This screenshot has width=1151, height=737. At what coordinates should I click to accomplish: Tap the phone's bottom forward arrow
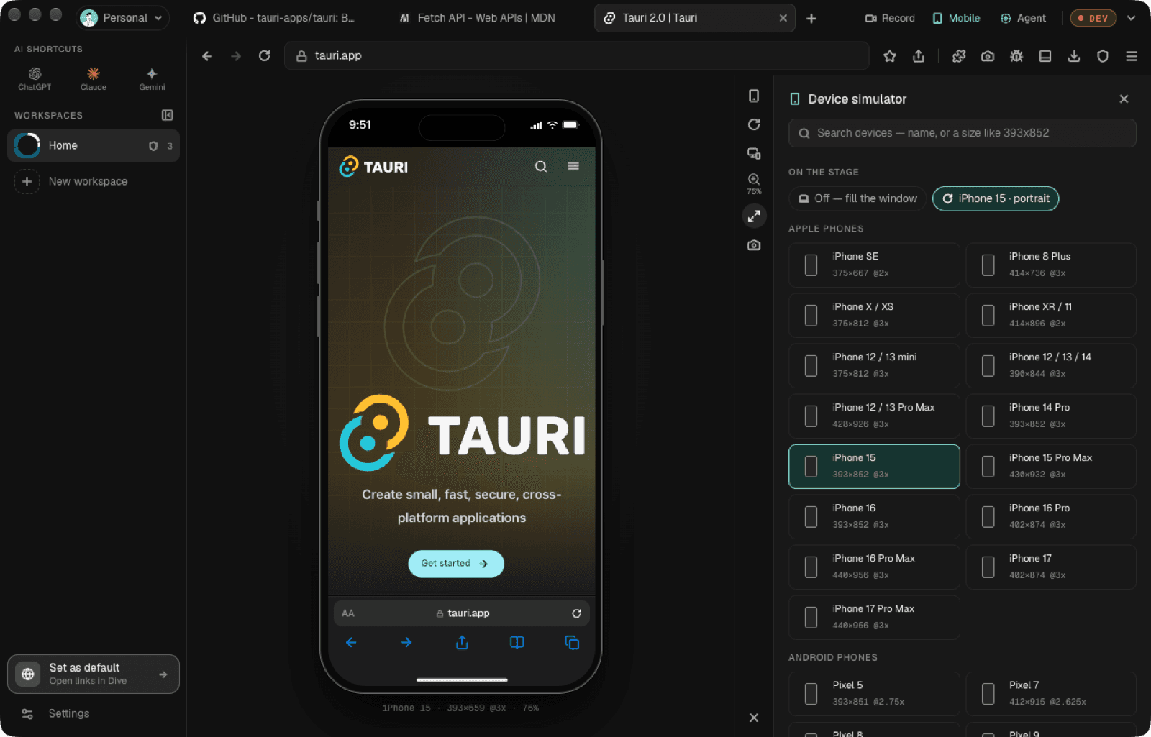[x=406, y=643]
